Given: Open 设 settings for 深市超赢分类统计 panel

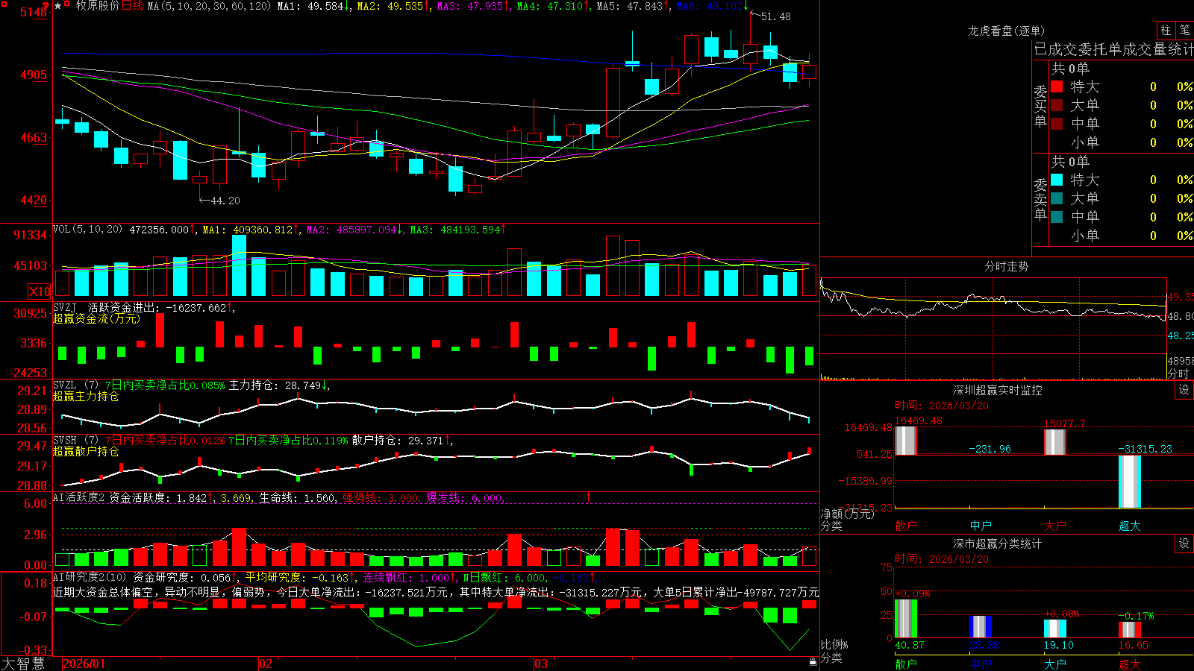Looking at the screenshot, I should click(x=1184, y=544).
